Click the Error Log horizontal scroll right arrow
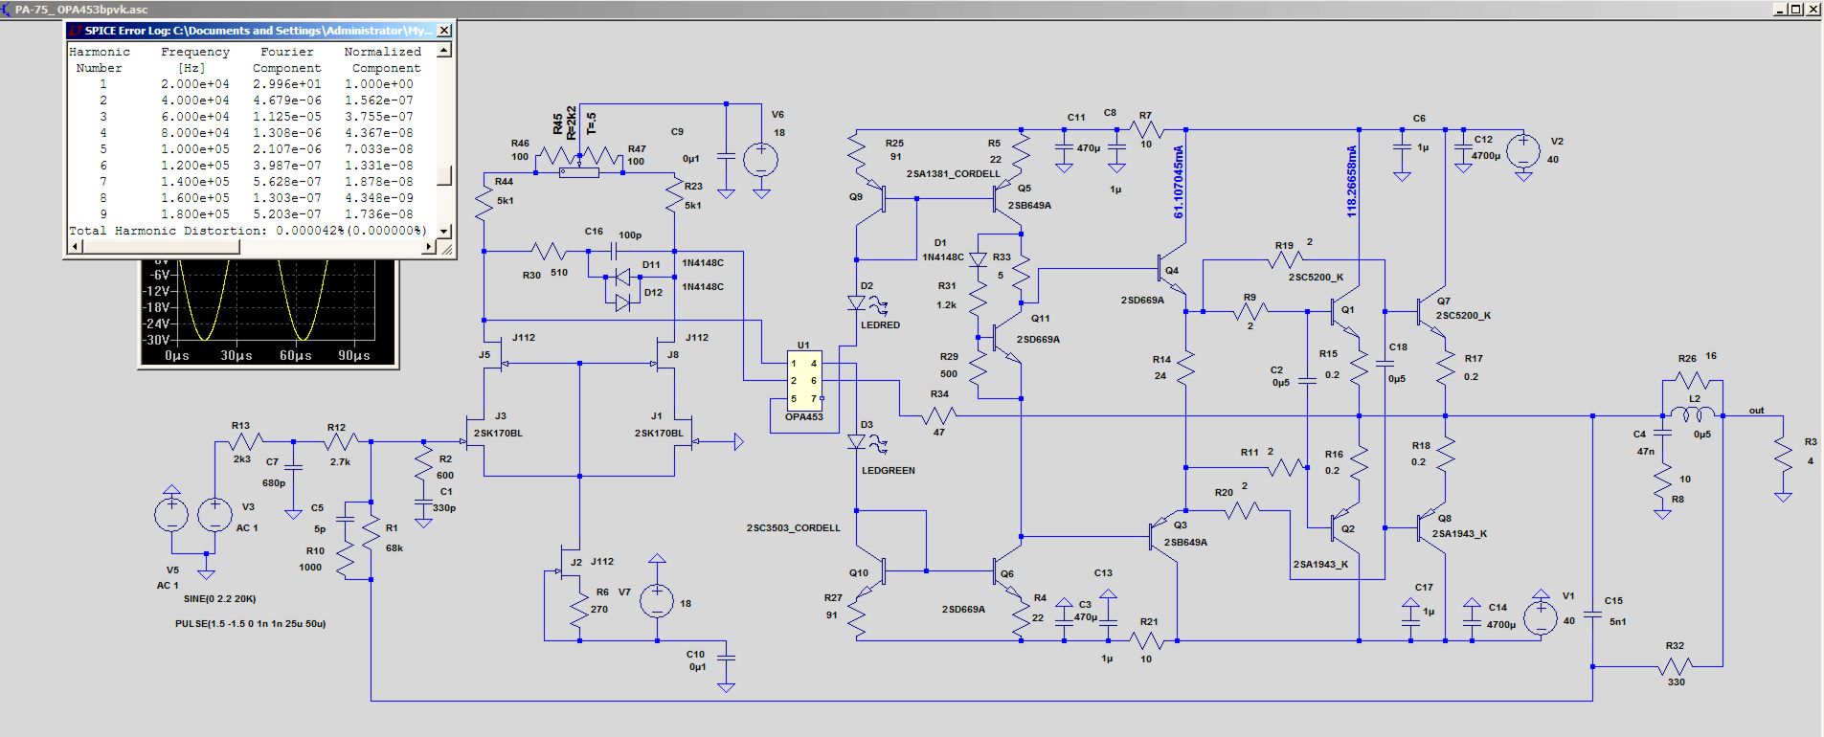 (429, 247)
